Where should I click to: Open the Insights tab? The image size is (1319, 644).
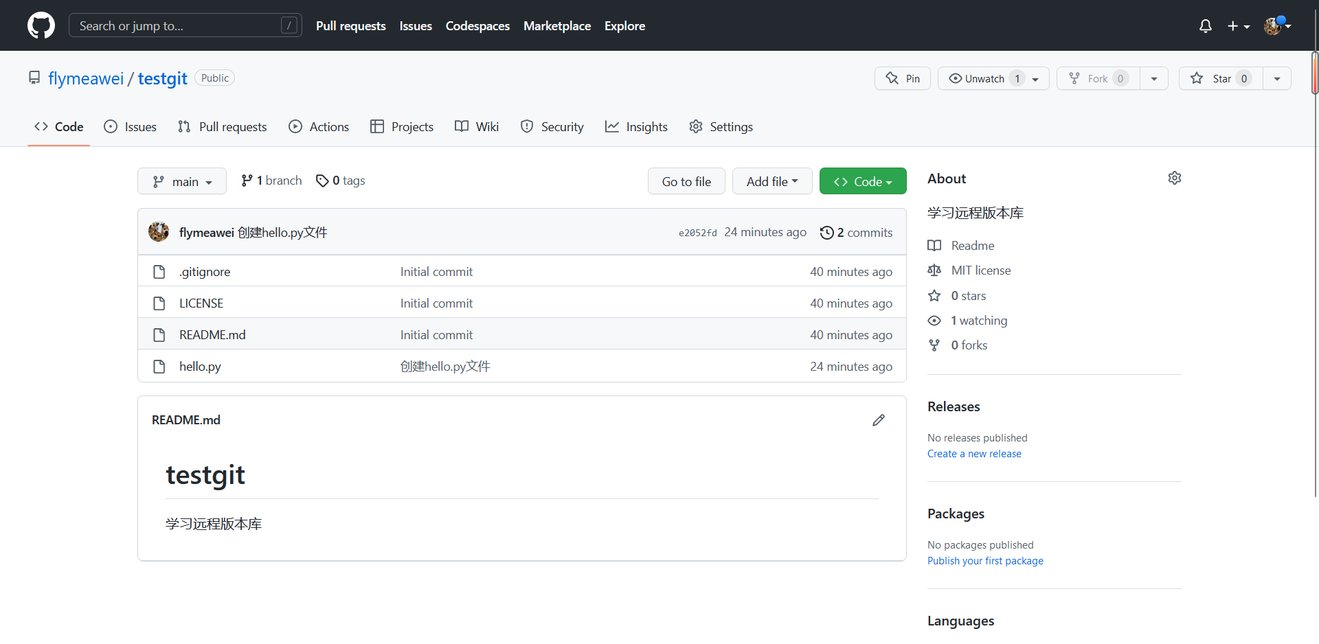(x=636, y=126)
